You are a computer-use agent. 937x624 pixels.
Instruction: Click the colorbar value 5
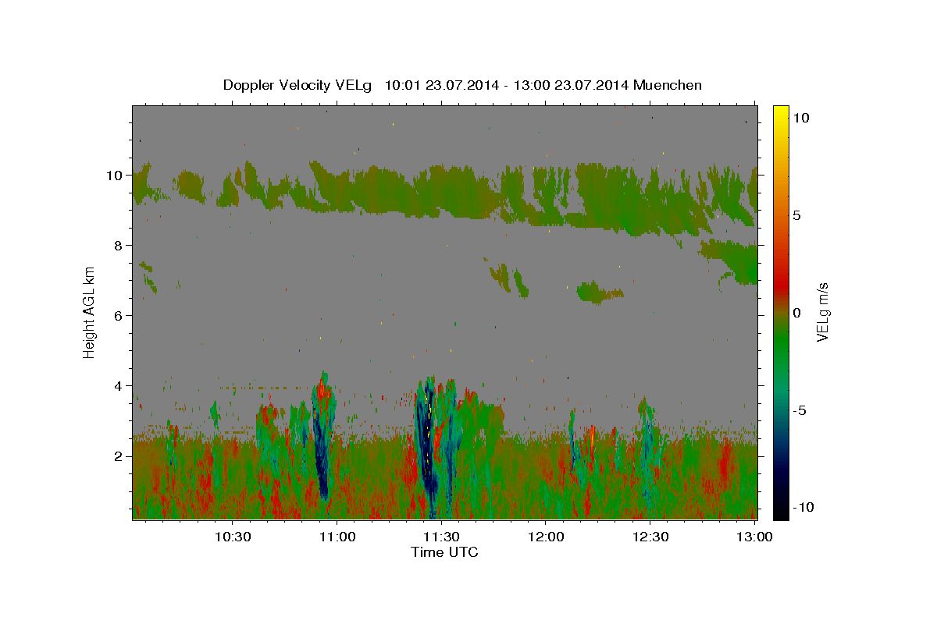(798, 215)
